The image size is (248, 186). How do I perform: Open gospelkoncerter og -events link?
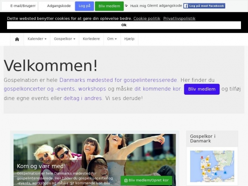tap(39, 89)
